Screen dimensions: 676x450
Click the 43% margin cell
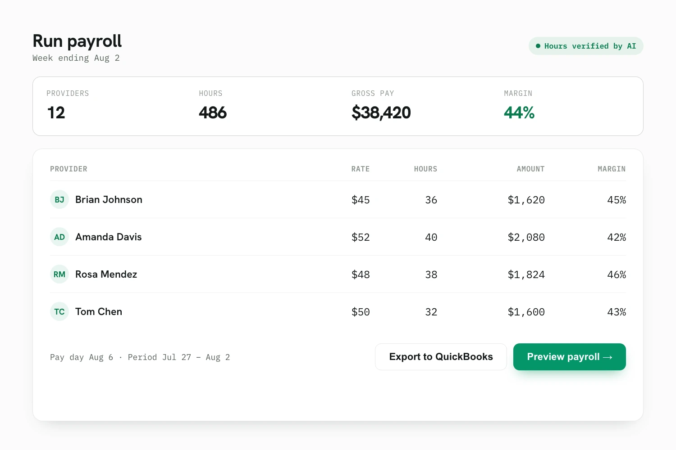[617, 312]
